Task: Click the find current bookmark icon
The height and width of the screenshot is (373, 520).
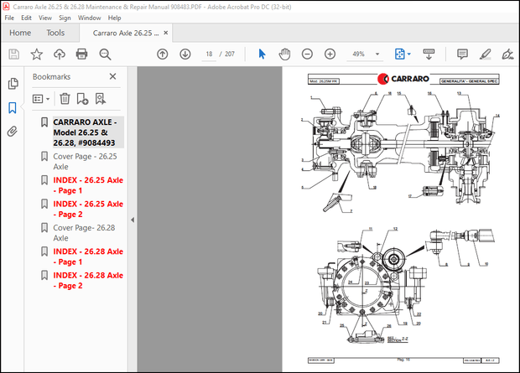Action: [100, 99]
